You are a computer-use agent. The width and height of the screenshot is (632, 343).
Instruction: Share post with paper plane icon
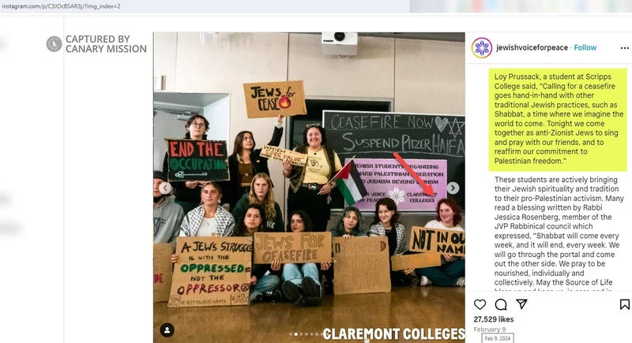[521, 304]
